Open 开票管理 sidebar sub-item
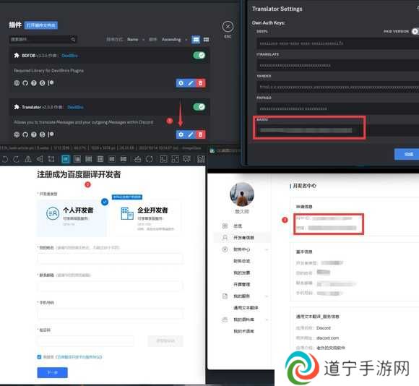 click(x=242, y=284)
